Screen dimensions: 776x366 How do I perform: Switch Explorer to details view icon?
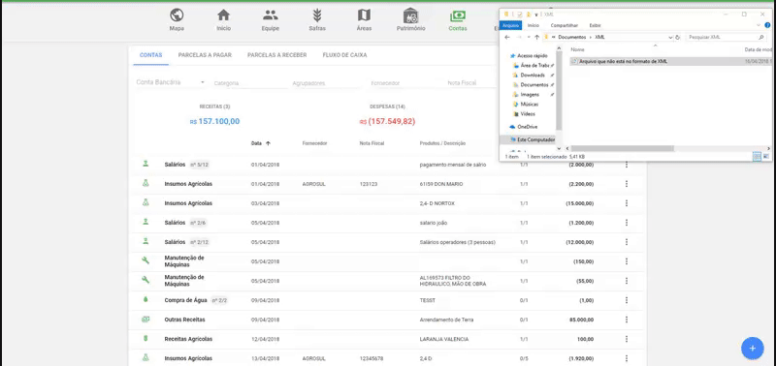coord(757,156)
